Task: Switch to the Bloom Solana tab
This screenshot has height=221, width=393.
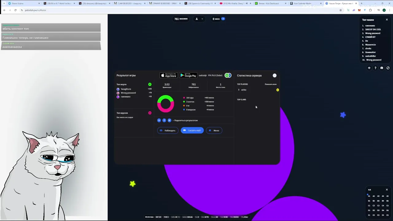Action: click(24, 3)
